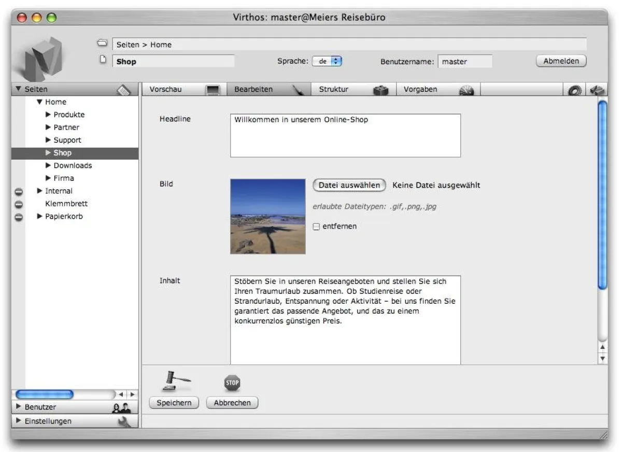Click the brick icon on the Struktur tab
The image size is (622, 452).
point(381,90)
